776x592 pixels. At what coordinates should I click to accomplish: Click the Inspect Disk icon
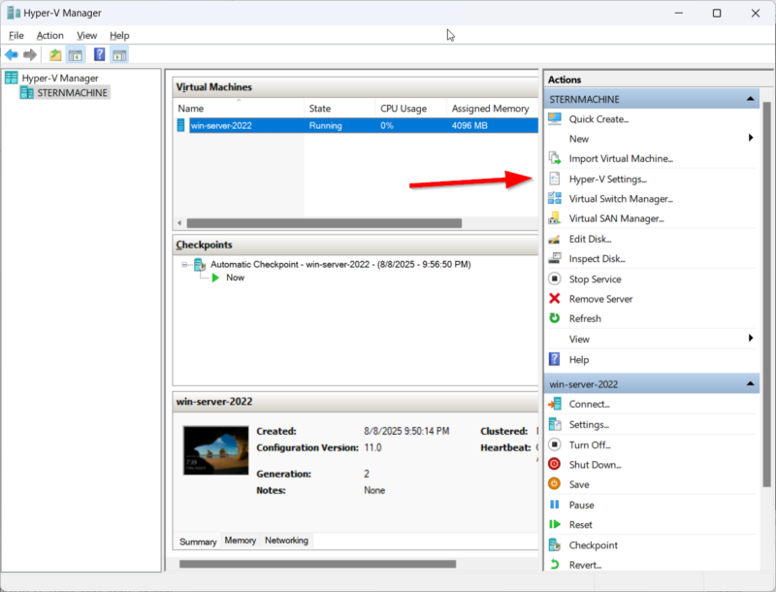pyautogui.click(x=555, y=258)
